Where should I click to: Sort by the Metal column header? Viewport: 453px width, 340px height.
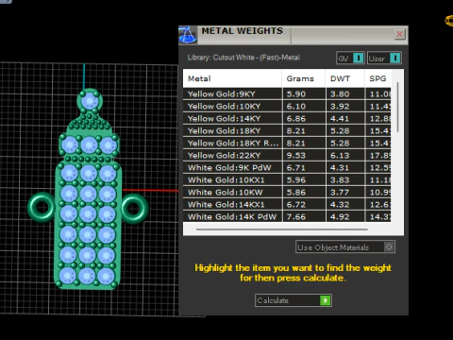click(x=232, y=78)
